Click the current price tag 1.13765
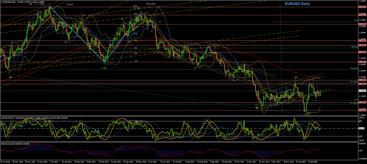Image resolution: width=367 pixels, height=164 pixels. pyautogui.click(x=362, y=91)
